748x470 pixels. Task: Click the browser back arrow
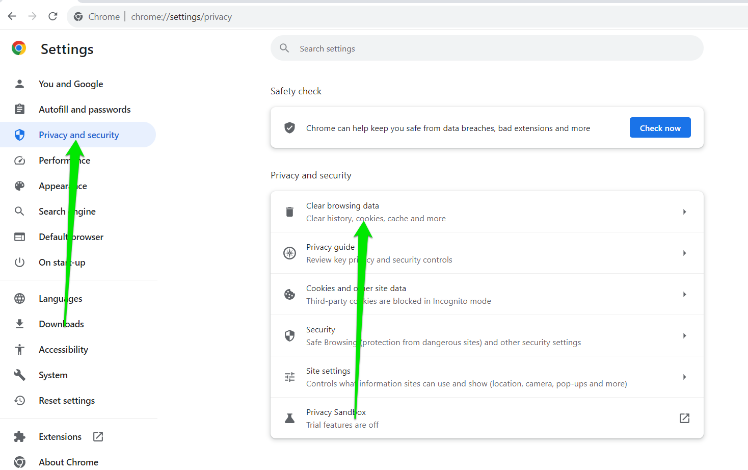point(12,16)
